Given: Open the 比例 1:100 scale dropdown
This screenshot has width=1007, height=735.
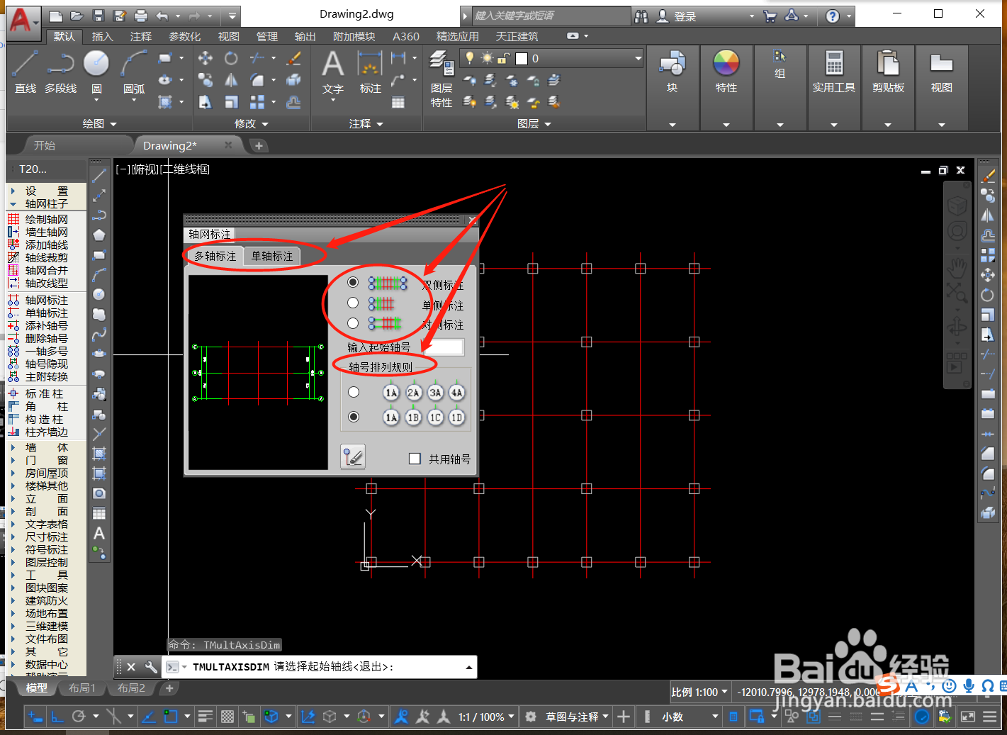Looking at the screenshot, I should [x=699, y=692].
